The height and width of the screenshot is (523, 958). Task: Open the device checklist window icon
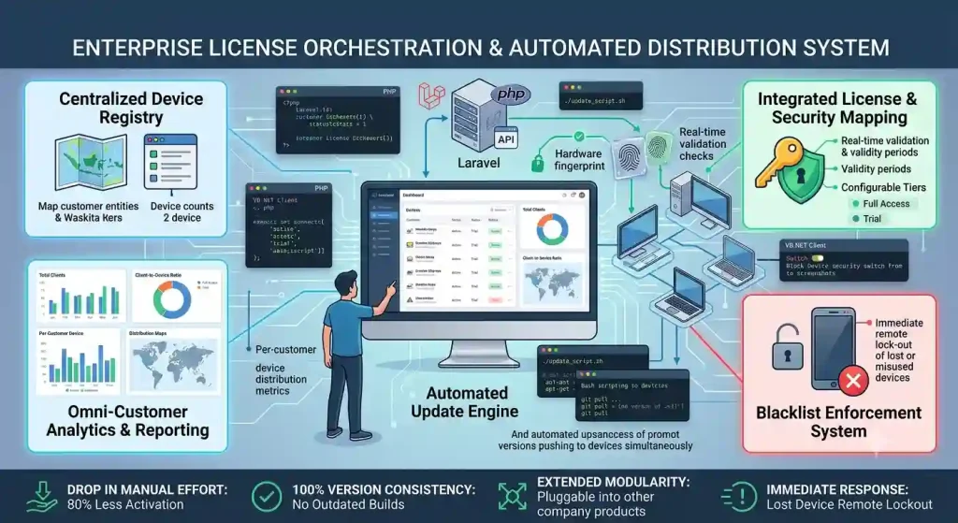(x=170, y=162)
